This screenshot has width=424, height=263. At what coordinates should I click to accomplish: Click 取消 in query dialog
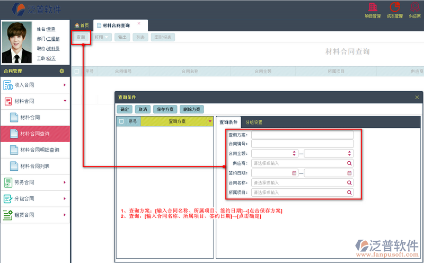(x=143, y=109)
